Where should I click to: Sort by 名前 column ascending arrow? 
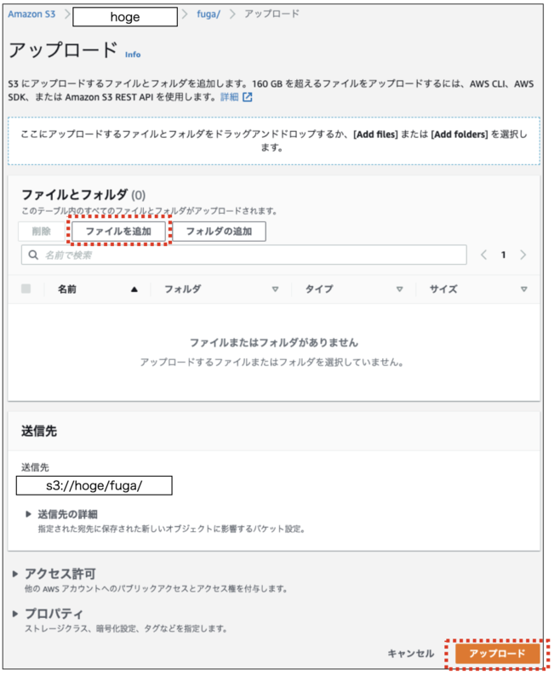coord(134,289)
